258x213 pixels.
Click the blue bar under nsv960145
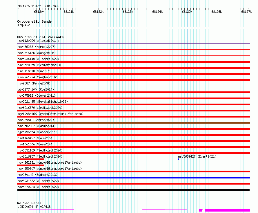[133, 178]
